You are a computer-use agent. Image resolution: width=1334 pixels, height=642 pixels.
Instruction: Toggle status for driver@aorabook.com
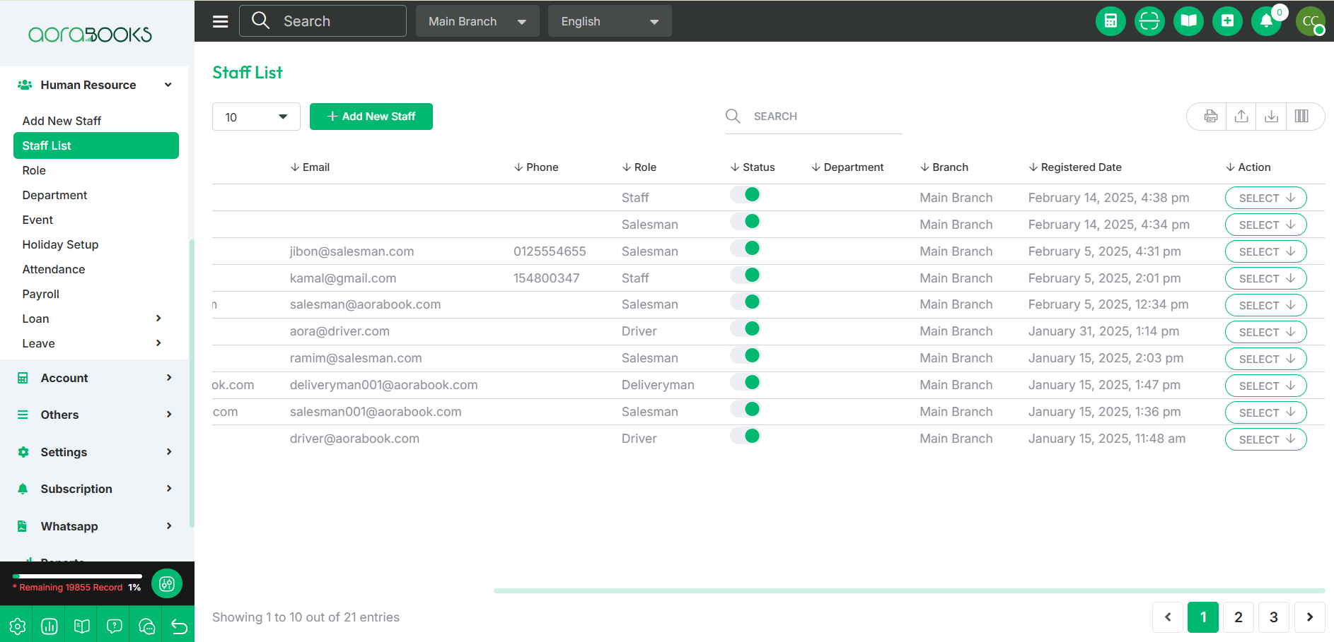click(746, 436)
